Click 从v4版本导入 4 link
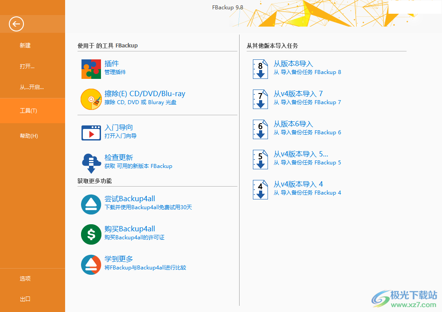 [298, 184]
